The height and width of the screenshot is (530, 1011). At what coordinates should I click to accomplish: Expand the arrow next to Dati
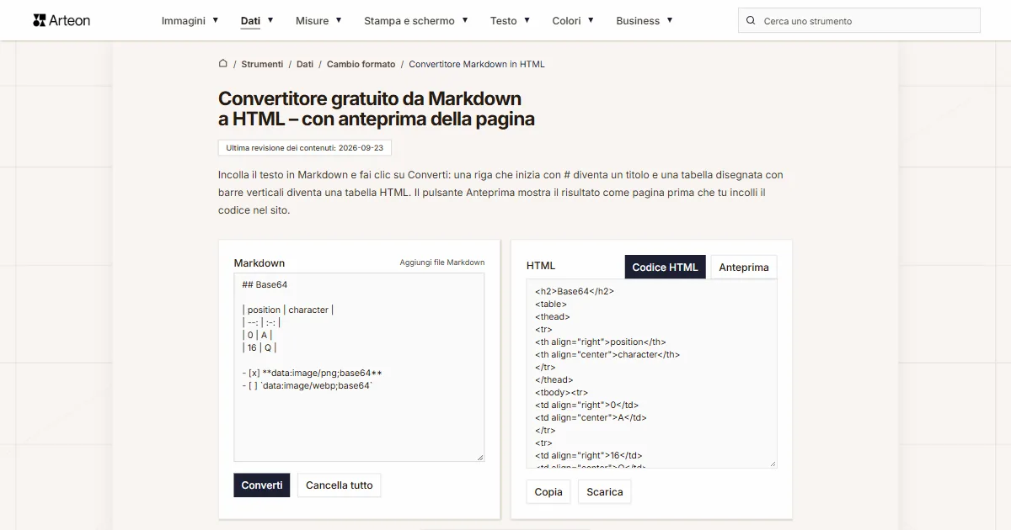click(x=270, y=20)
